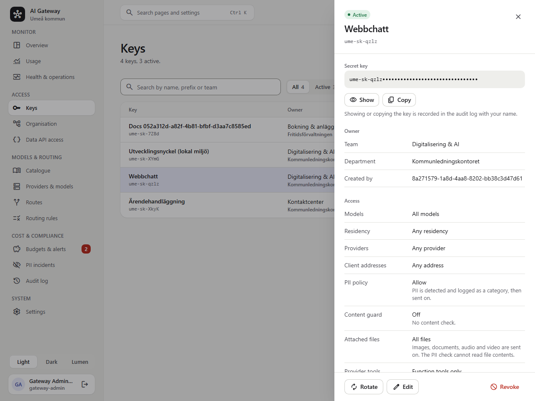Viewport: 535px width, 401px height.
Task: Select the Docs 052a312d key row
Action: point(227,129)
